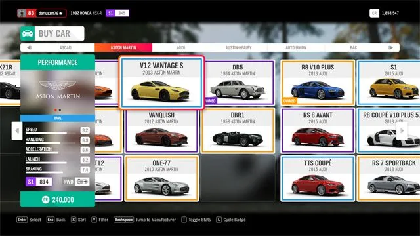
Task: Click the player level 83 badge
Action: coord(31,13)
